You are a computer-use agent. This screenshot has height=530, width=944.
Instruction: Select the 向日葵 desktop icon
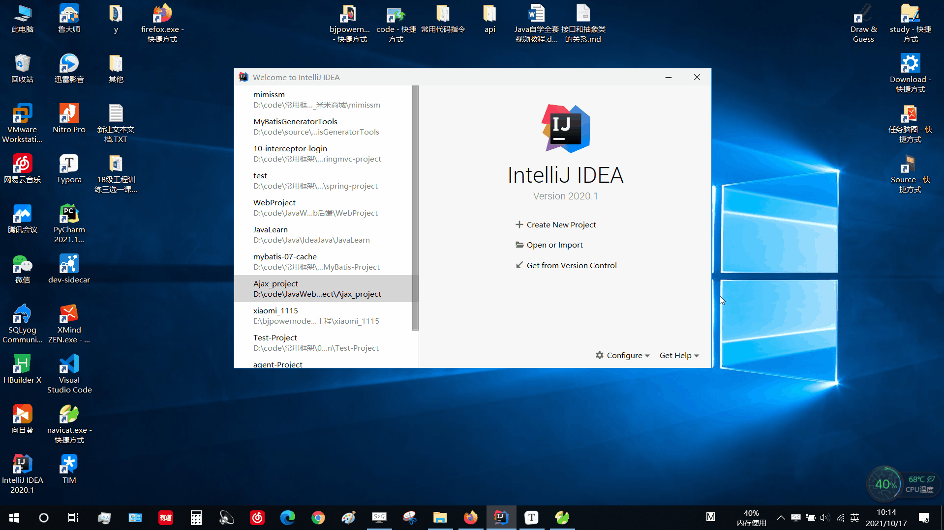22,419
